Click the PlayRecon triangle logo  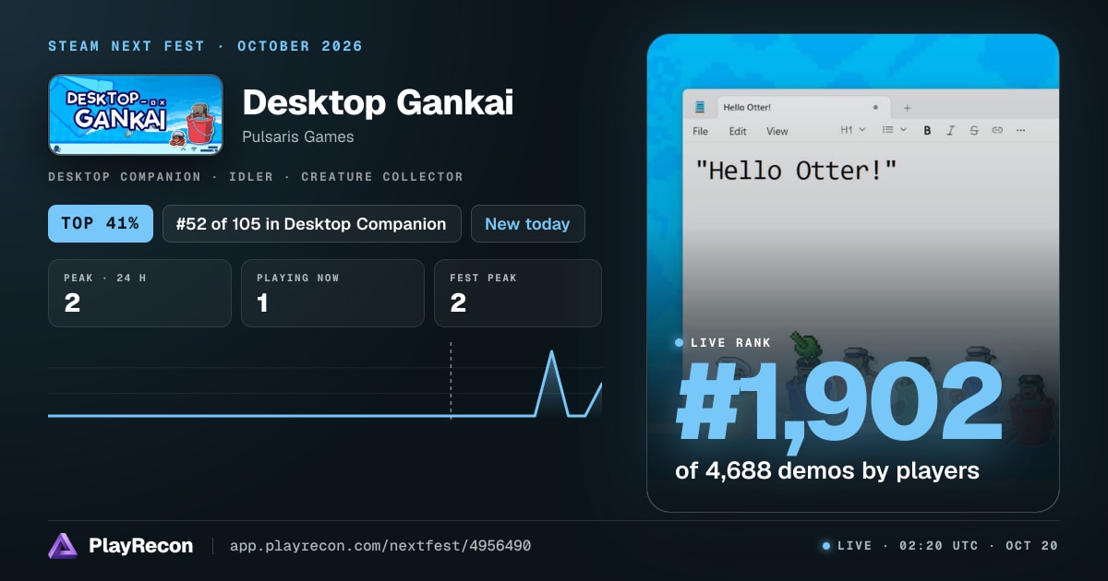[63, 546]
